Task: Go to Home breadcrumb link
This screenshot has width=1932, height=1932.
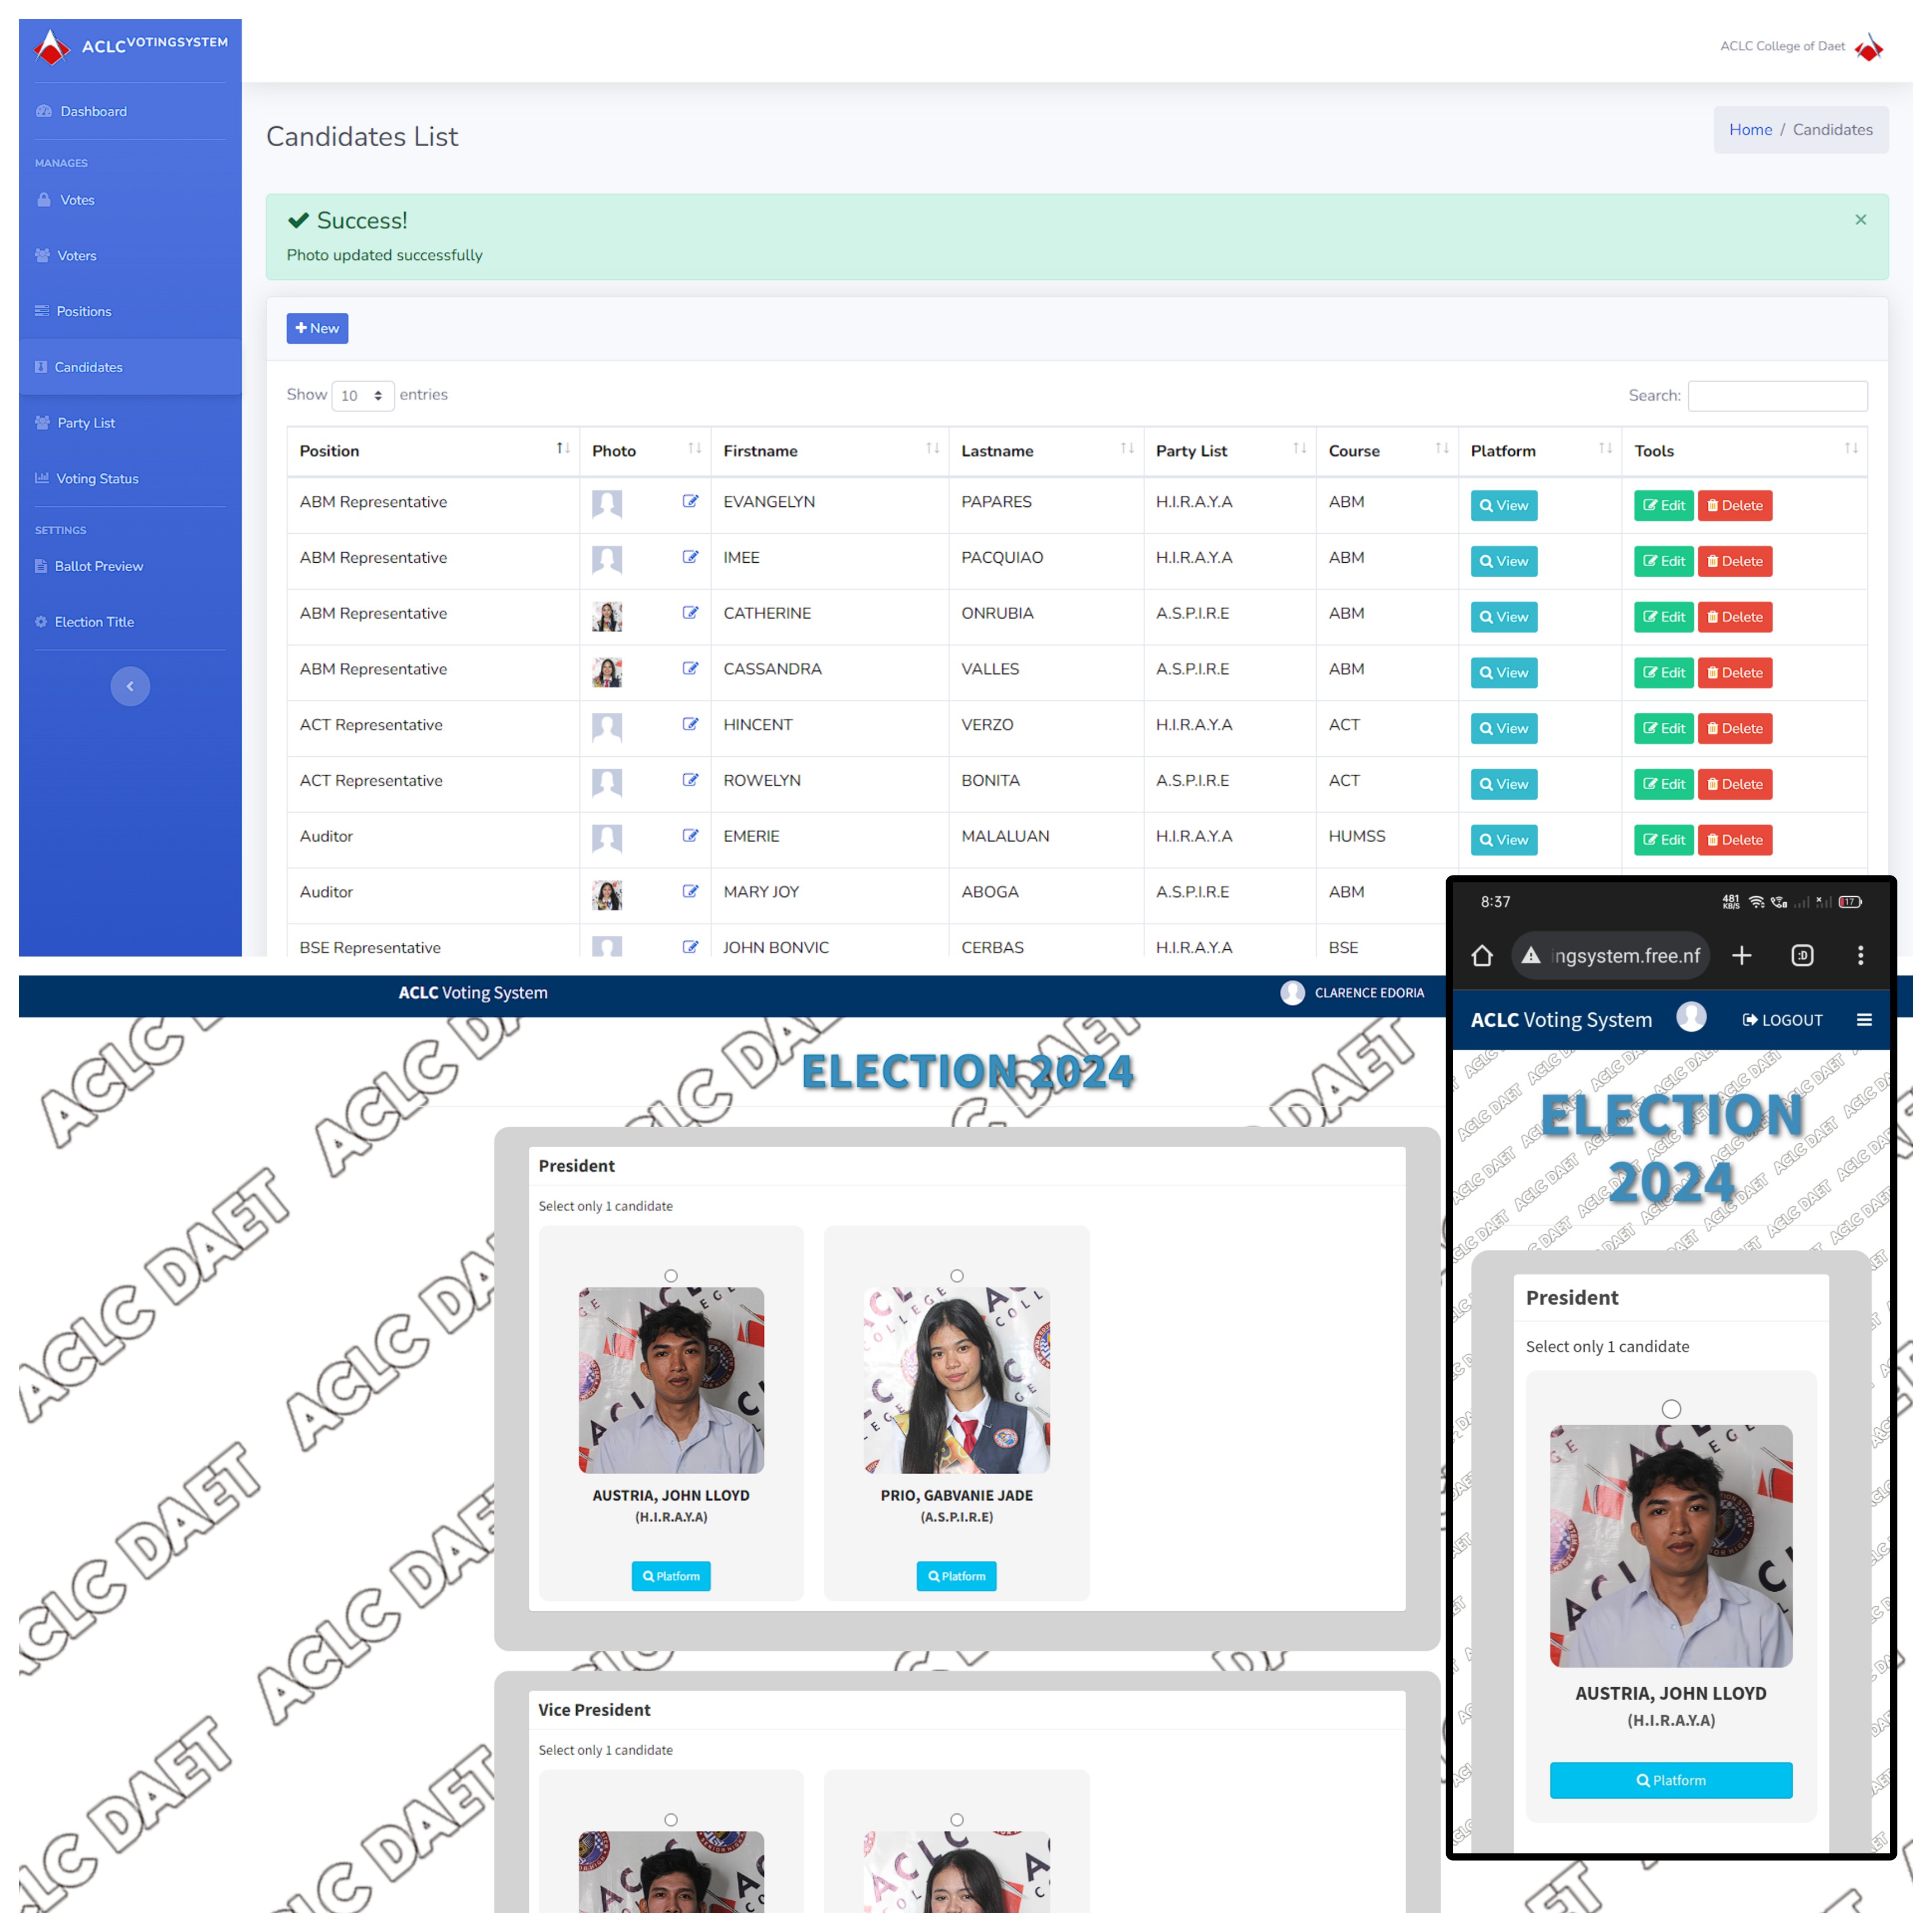Action: 1750,130
